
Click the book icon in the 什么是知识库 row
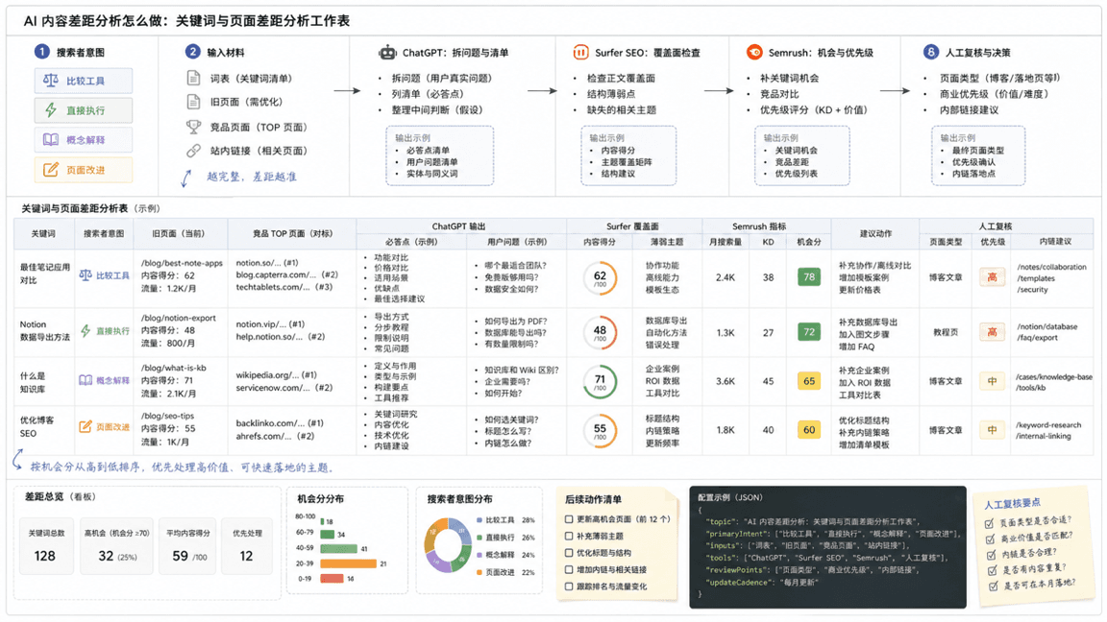[86, 380]
